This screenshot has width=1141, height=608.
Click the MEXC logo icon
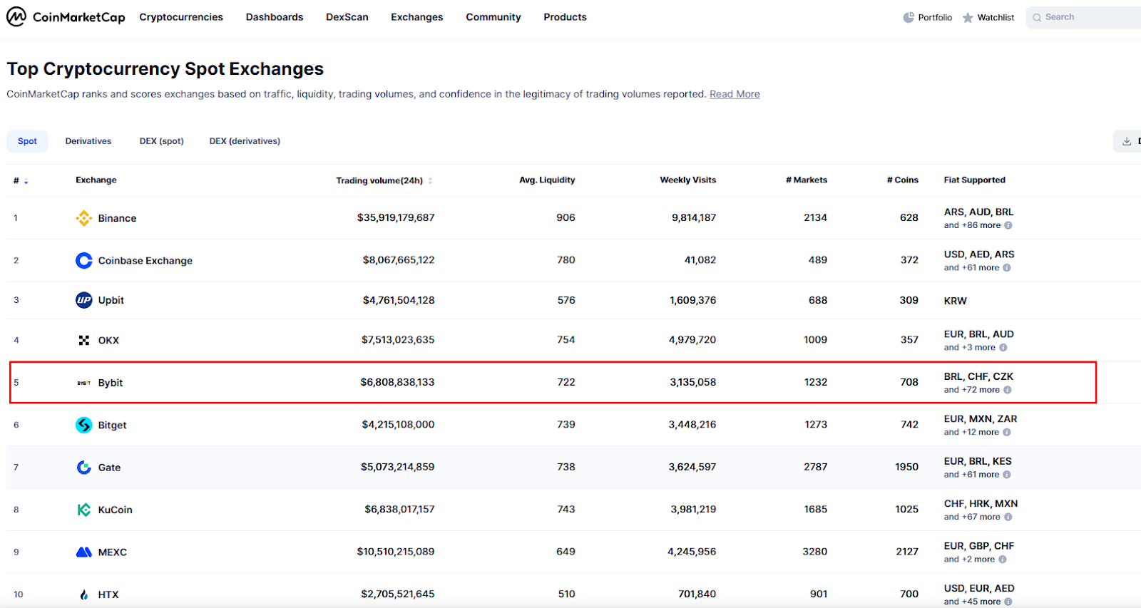click(84, 552)
